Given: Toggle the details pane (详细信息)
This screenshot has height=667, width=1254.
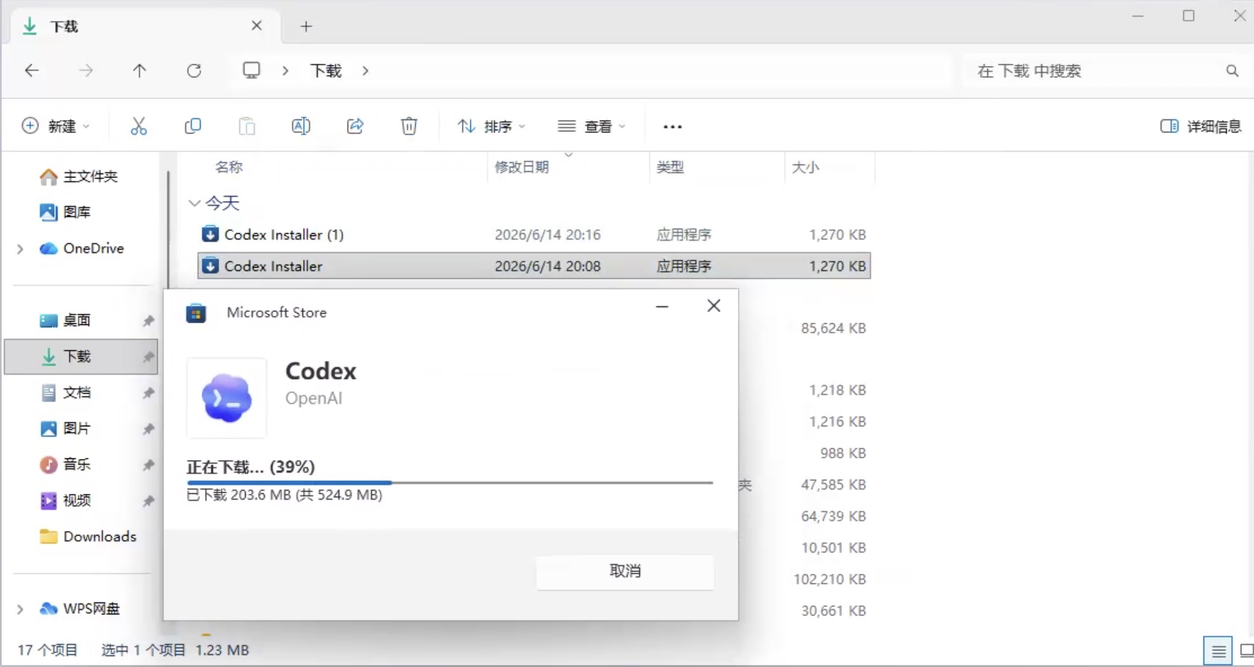Looking at the screenshot, I should (x=1201, y=127).
